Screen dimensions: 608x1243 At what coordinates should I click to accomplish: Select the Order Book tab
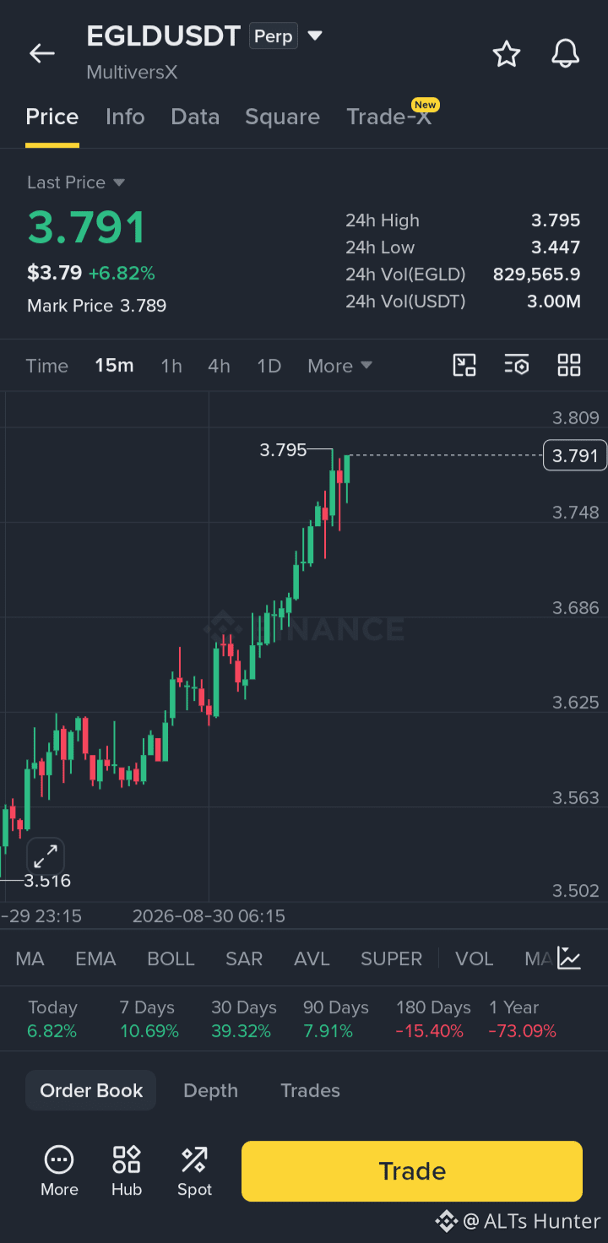pyautogui.click(x=91, y=1090)
